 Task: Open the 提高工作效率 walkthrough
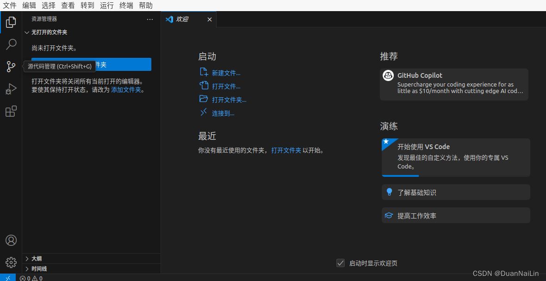click(456, 216)
